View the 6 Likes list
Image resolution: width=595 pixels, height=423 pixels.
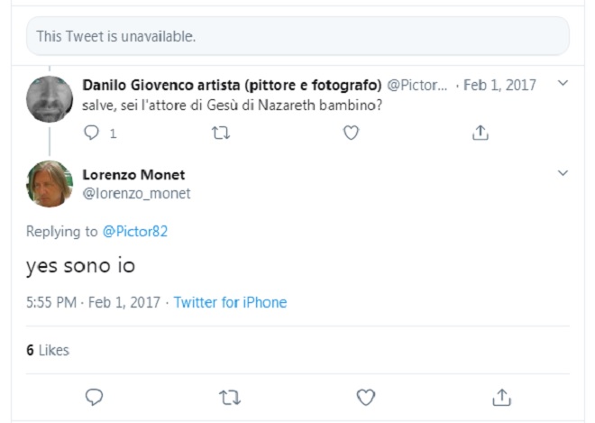pos(48,350)
